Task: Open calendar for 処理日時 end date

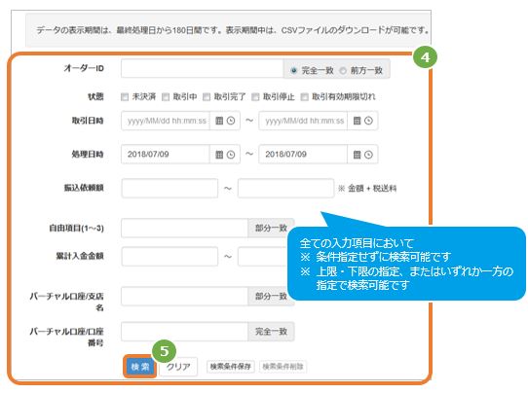Action: point(357,155)
